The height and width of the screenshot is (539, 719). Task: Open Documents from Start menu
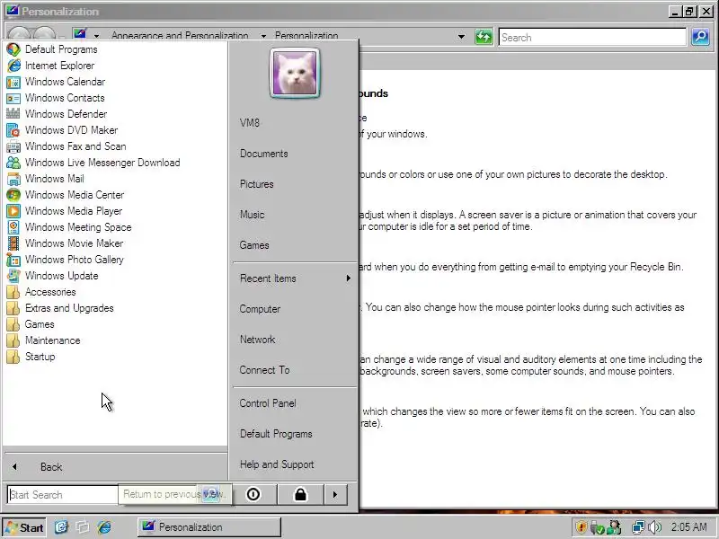tap(263, 154)
